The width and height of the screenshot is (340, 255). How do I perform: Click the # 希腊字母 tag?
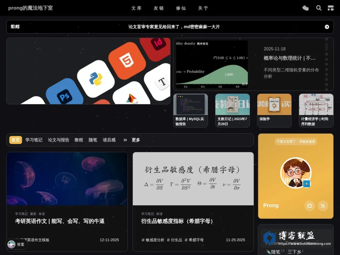[x=194, y=240]
